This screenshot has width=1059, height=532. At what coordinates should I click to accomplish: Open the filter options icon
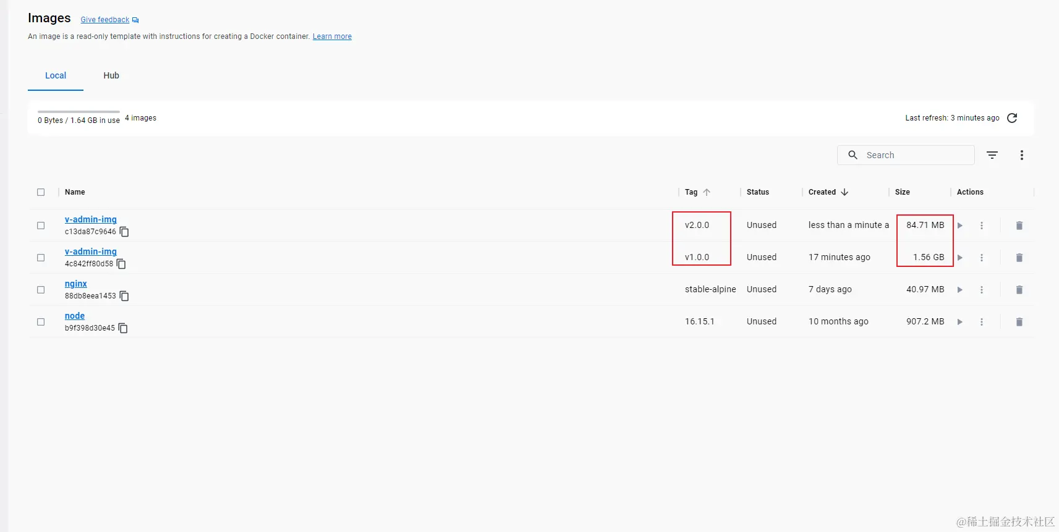coord(992,155)
